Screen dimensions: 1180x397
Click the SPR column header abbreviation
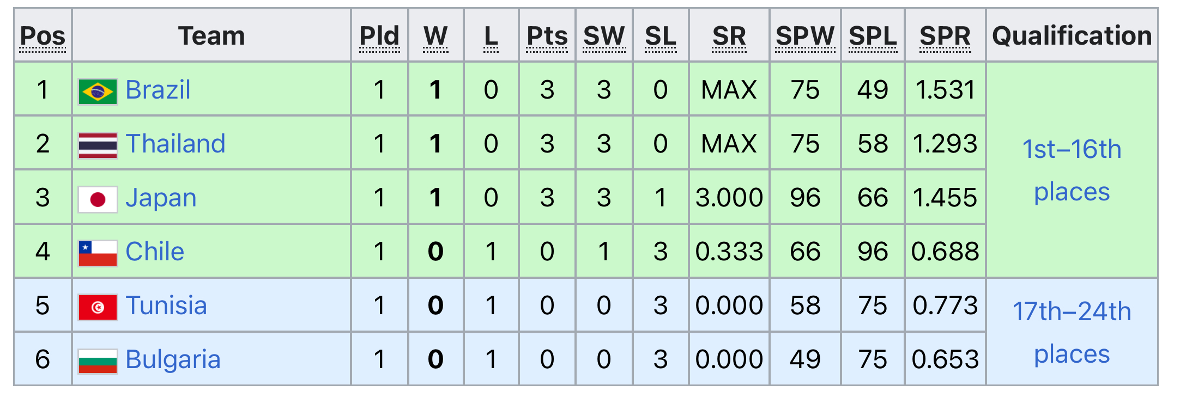945,36
